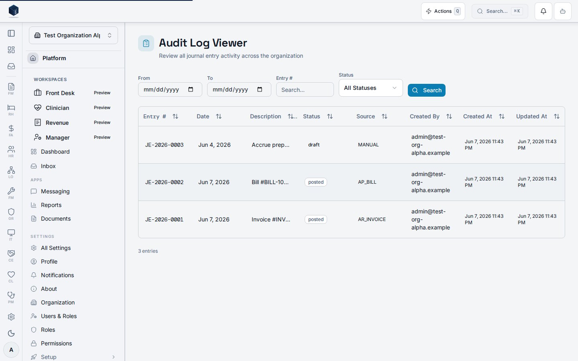
Task: Open the HR people module icon
Action: 11,151
